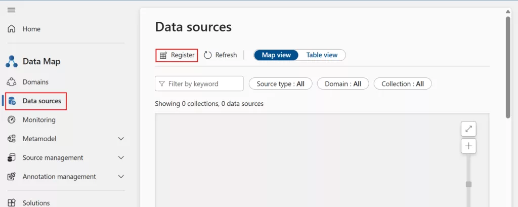518x207 pixels.
Task: Select Data sources in the sidebar
Action: coord(41,101)
